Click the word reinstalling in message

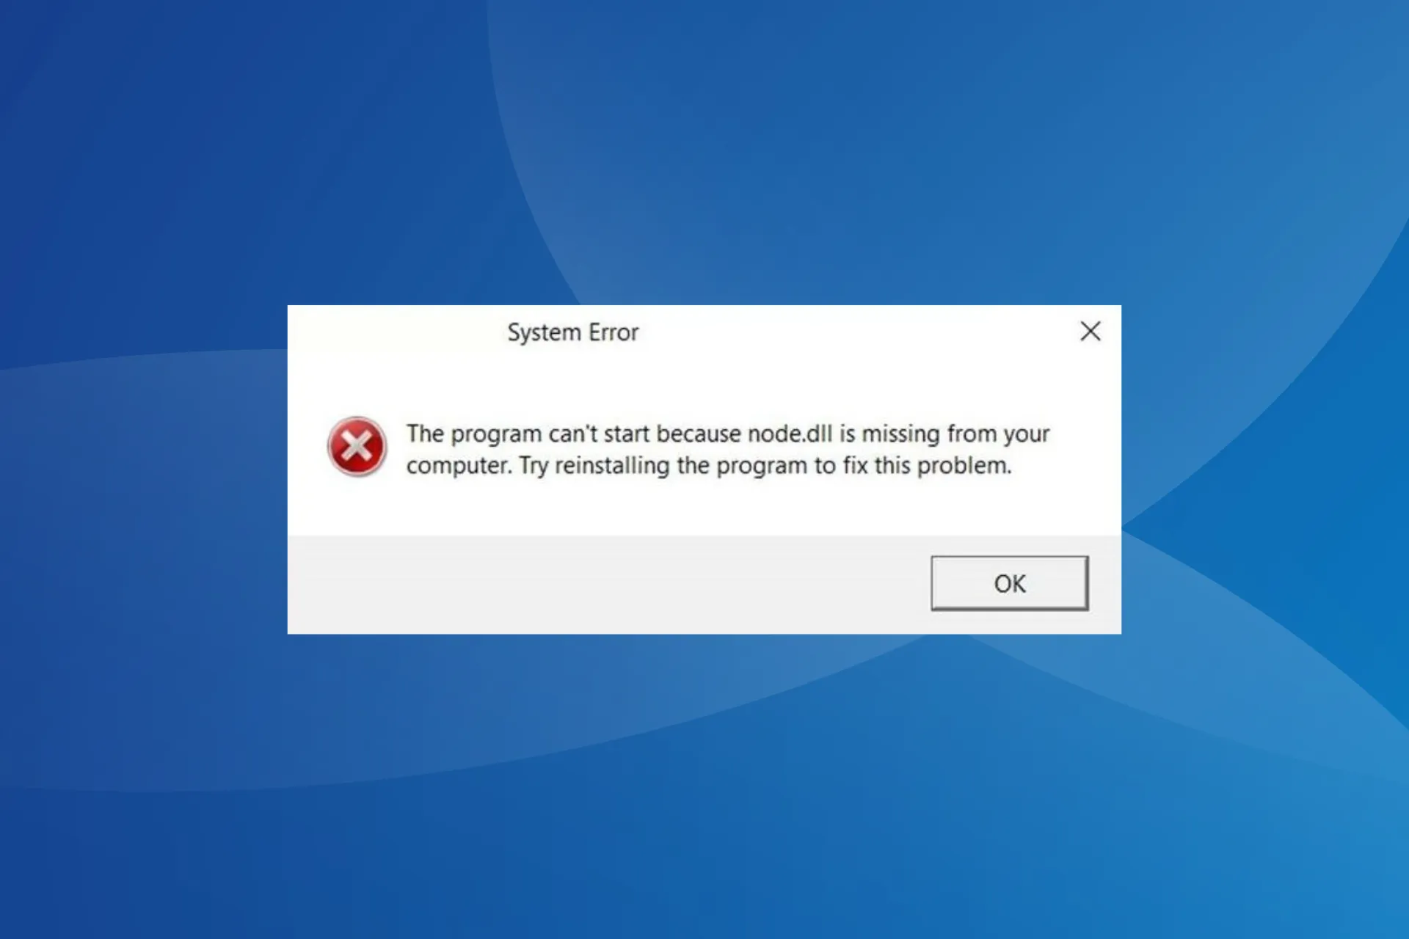612,466
